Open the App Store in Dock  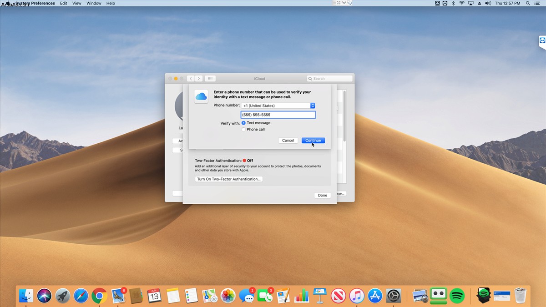coord(375,296)
